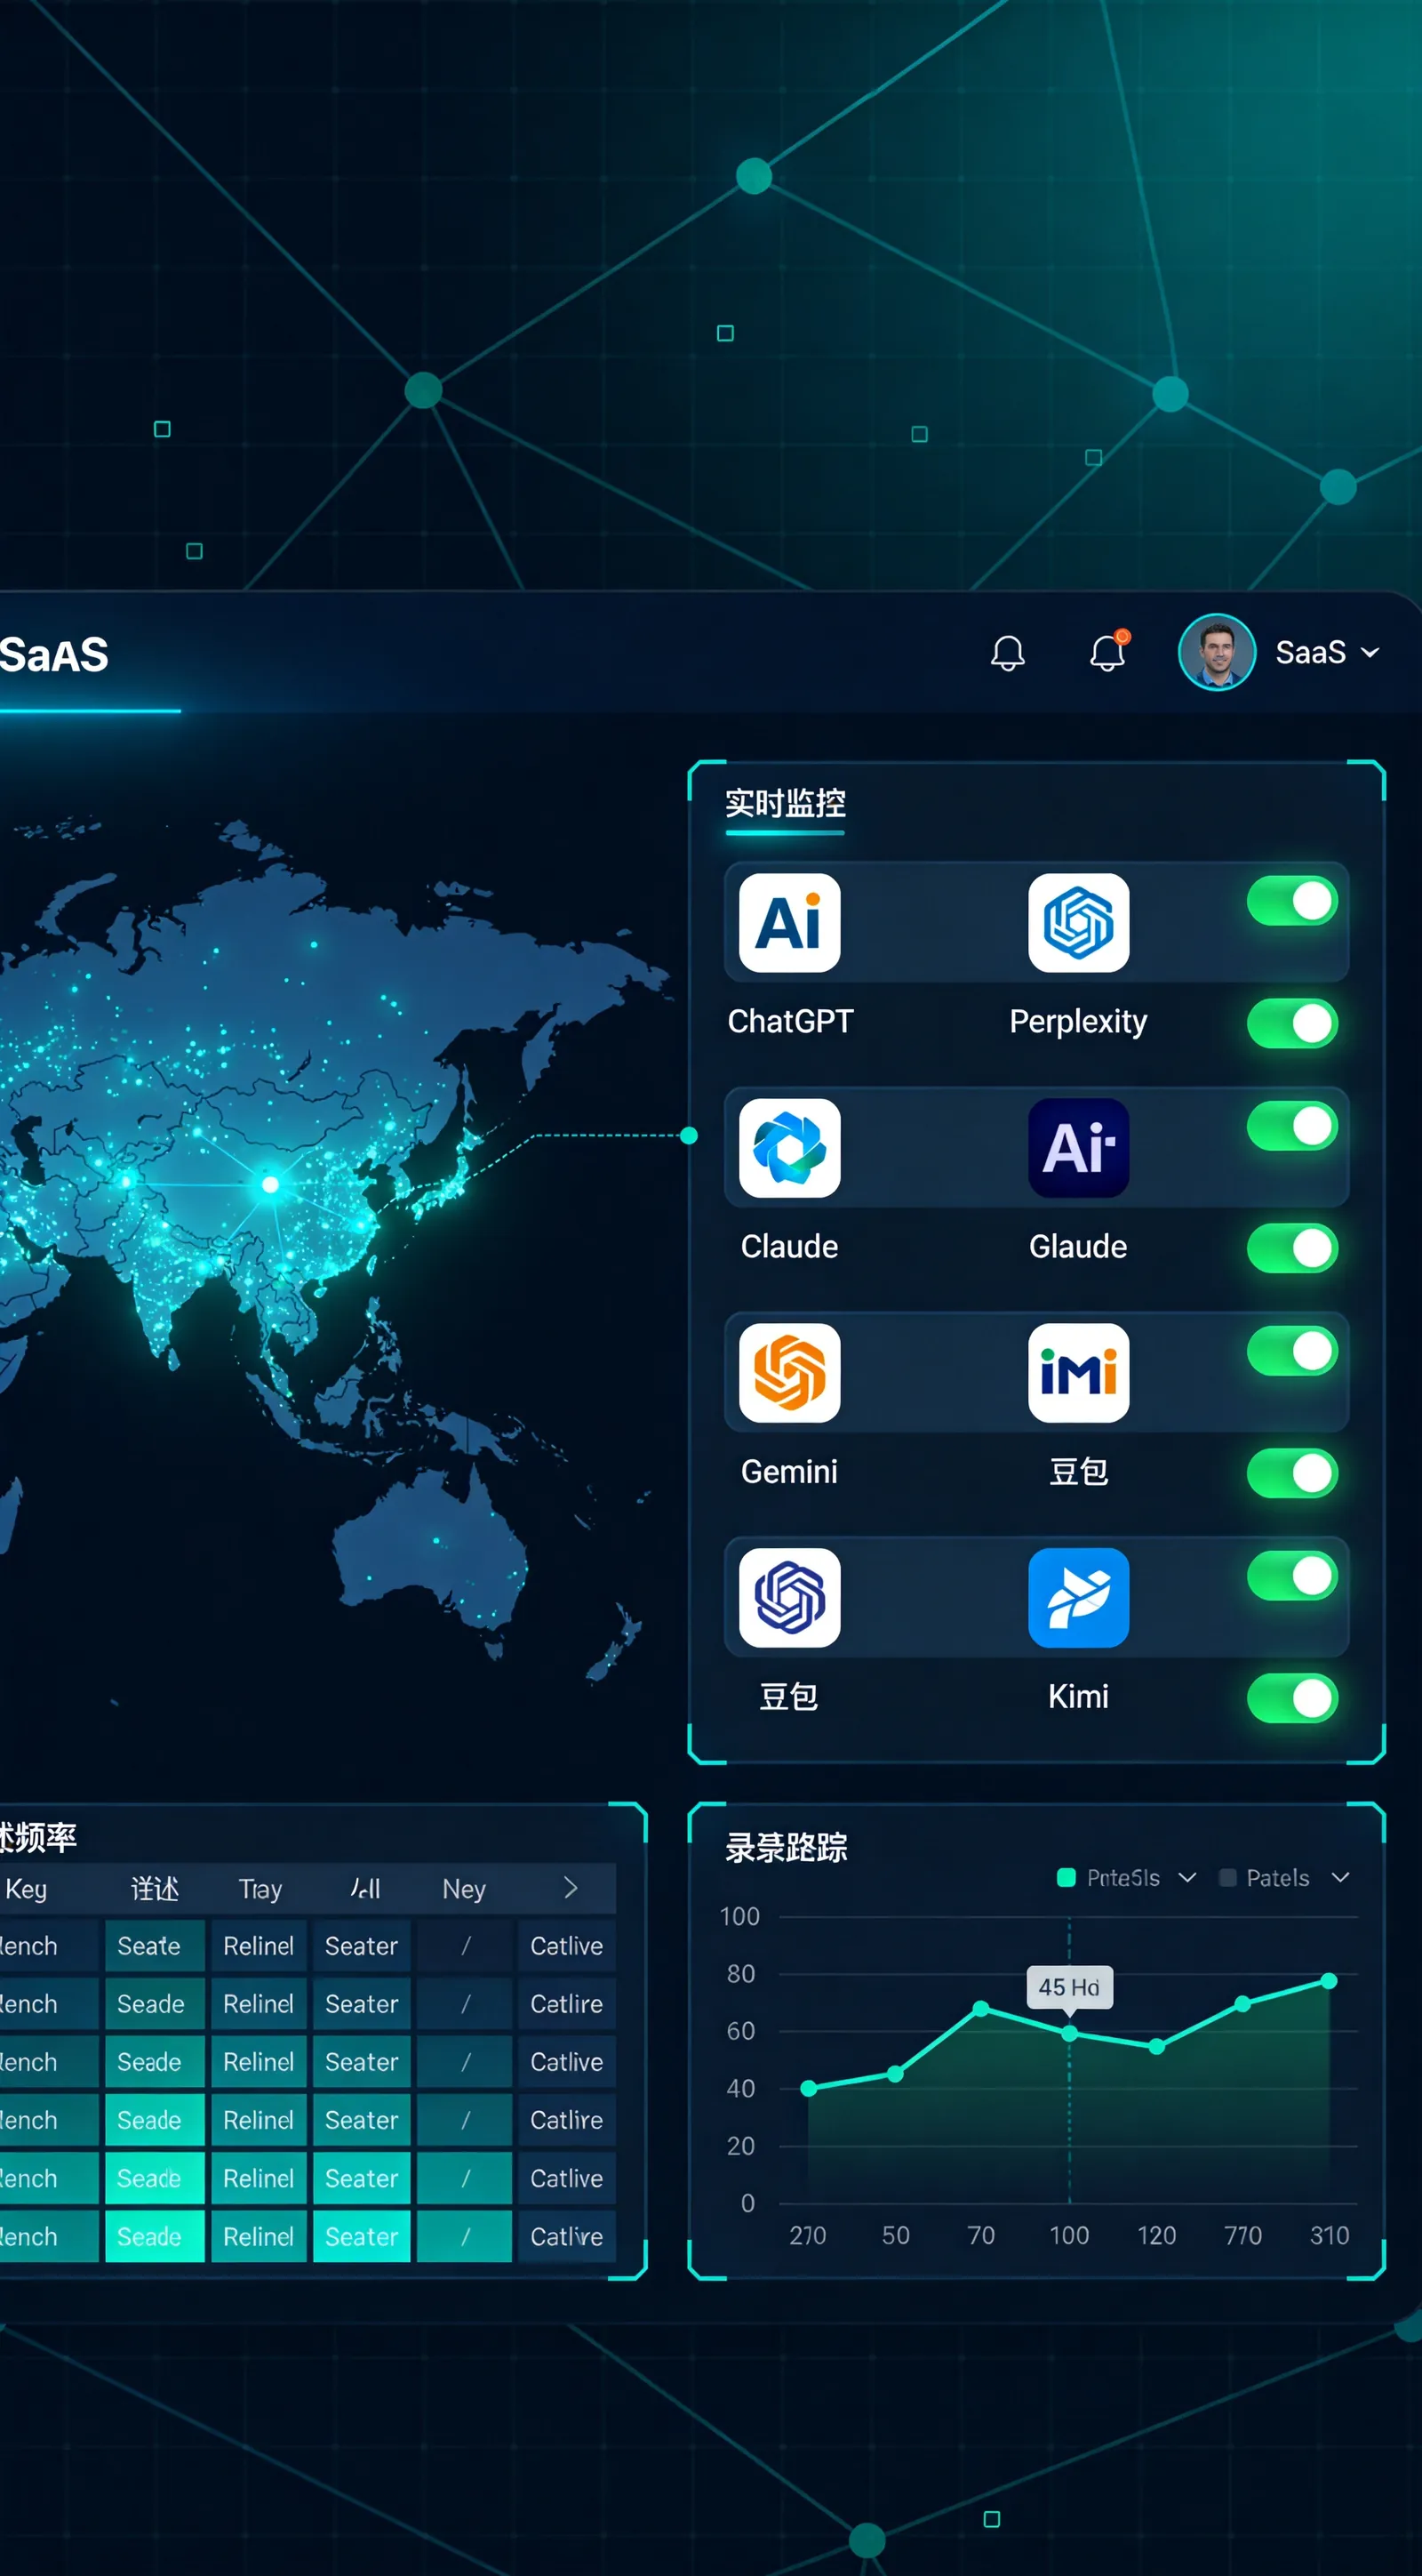Open the purple knot app icon above 豆包
1422x2576 pixels.
(x=789, y=1598)
